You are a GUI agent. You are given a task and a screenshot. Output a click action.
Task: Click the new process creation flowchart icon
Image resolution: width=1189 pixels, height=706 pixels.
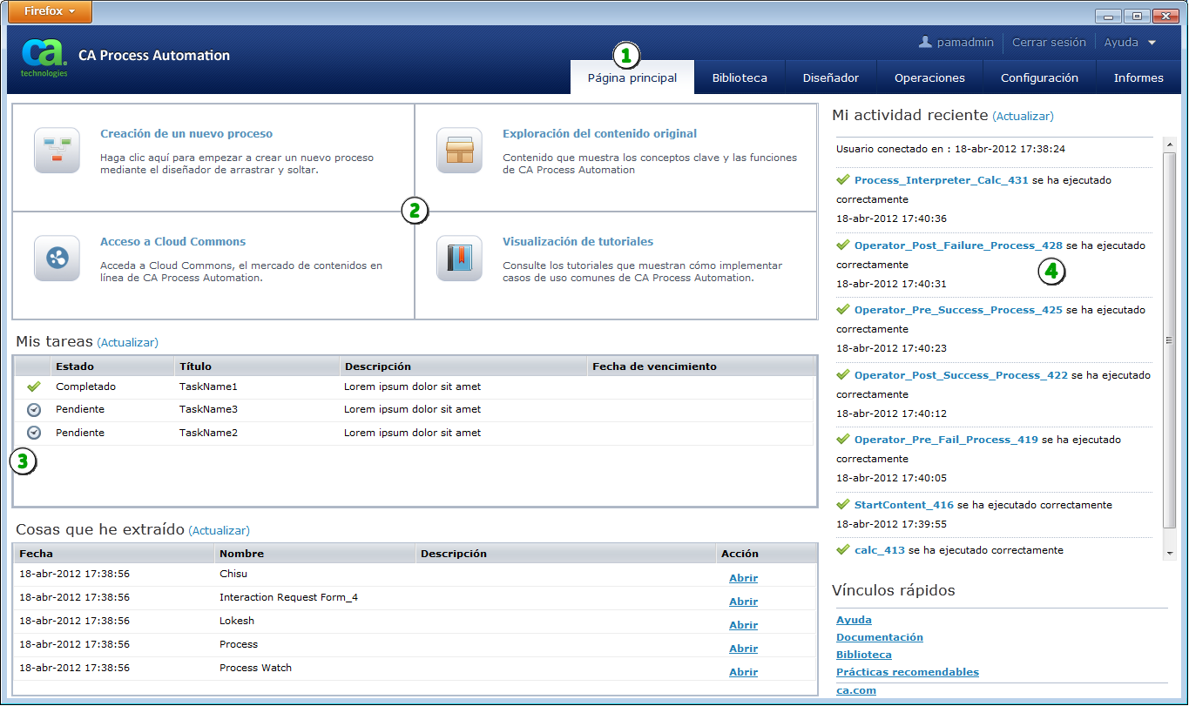[x=57, y=150]
